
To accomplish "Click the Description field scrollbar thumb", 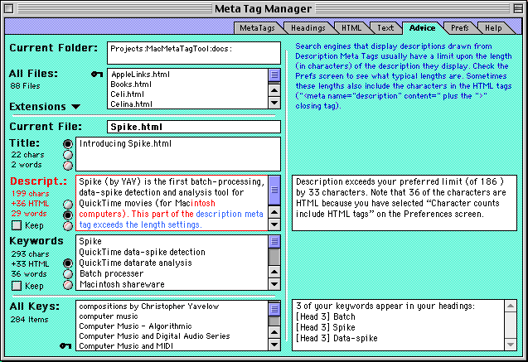I will coord(274,190).
